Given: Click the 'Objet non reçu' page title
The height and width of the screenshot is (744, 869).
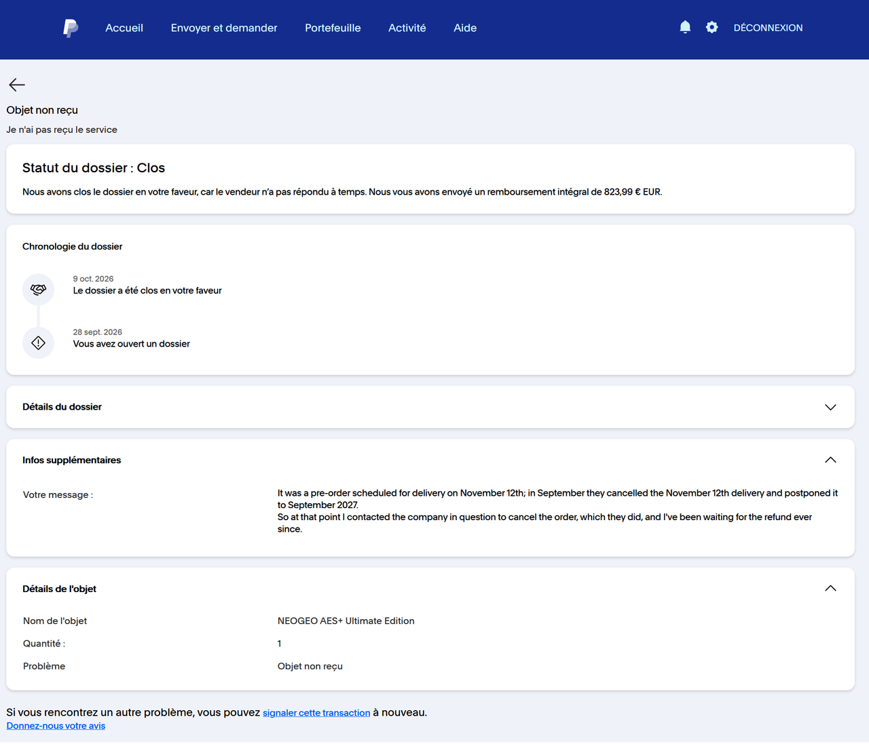Looking at the screenshot, I should coord(42,110).
